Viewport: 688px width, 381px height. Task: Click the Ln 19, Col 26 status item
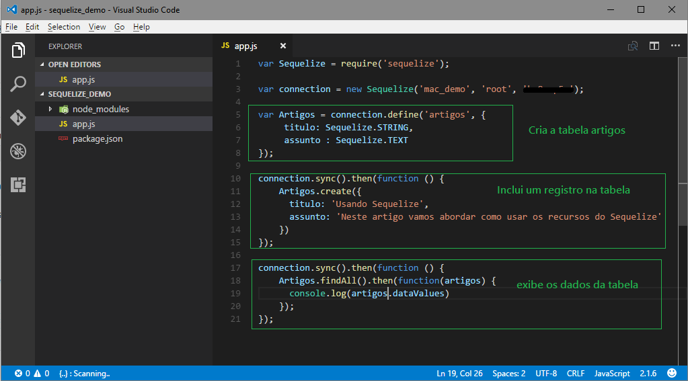pyautogui.click(x=459, y=374)
